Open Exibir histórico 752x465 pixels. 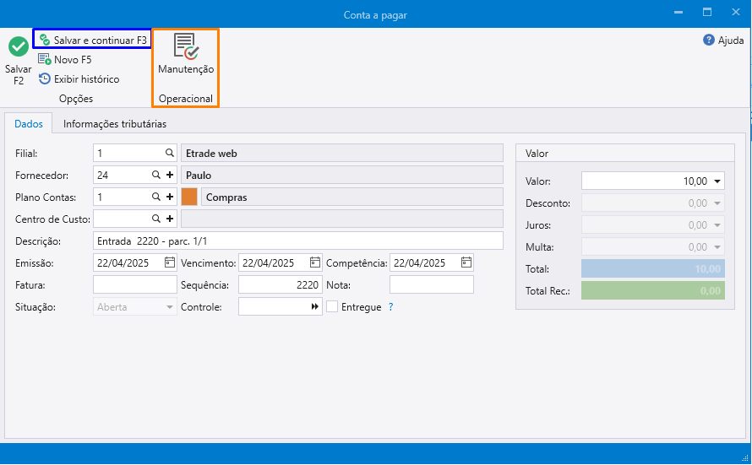pyautogui.click(x=79, y=79)
